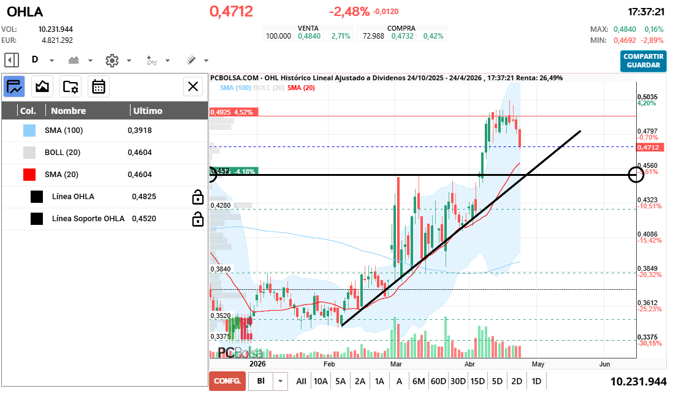This screenshot has width=676, height=394.
Task: Select the 2A time range
Action: (360, 382)
